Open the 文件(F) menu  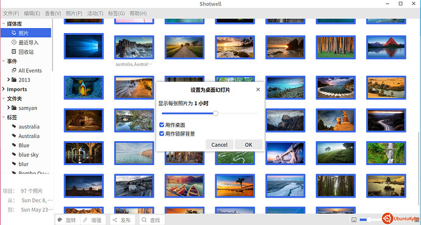tap(11, 13)
